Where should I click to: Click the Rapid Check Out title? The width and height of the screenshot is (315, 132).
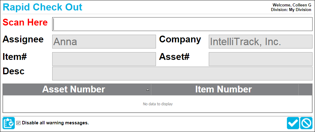(x=43, y=7)
